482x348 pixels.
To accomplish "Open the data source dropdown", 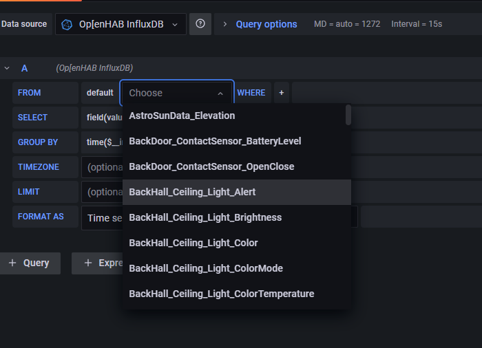I will 120,24.
